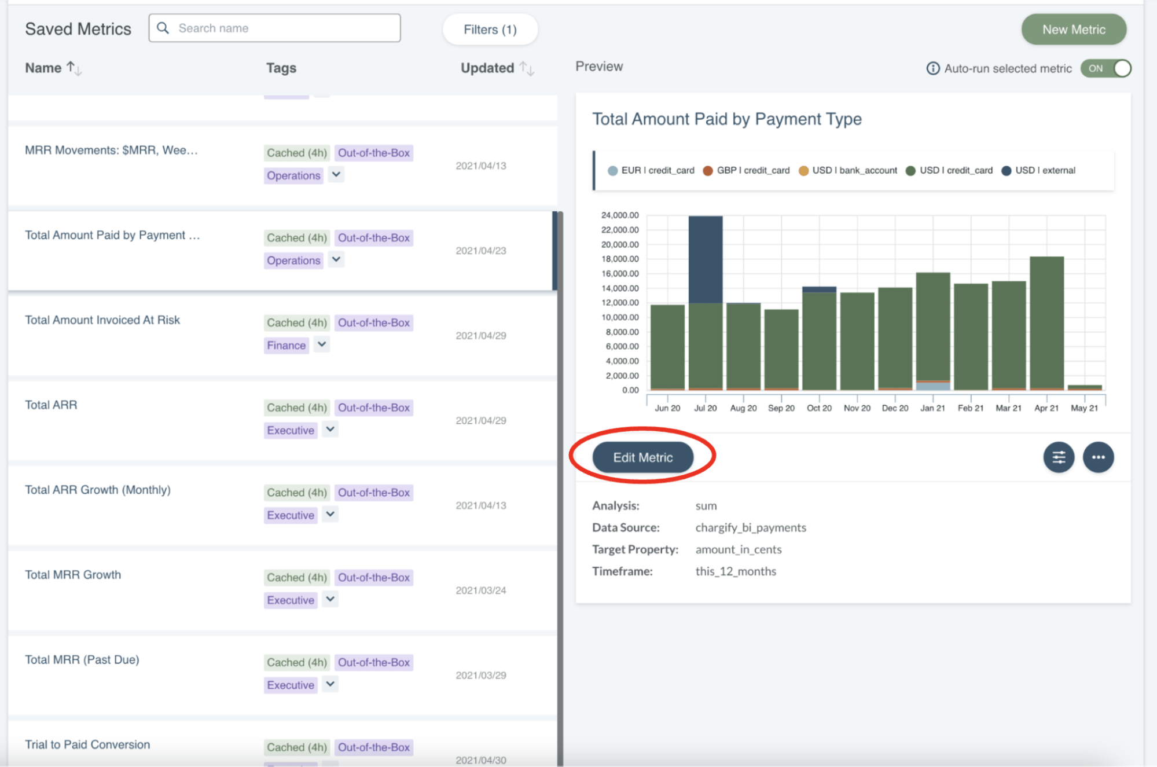
Task: Open the three-dot more options menu
Action: click(x=1098, y=457)
